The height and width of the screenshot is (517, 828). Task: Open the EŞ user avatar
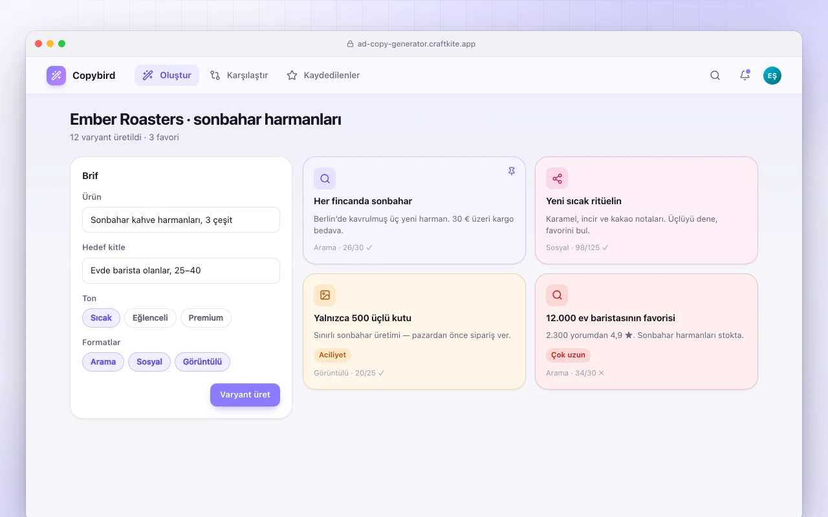coord(772,76)
